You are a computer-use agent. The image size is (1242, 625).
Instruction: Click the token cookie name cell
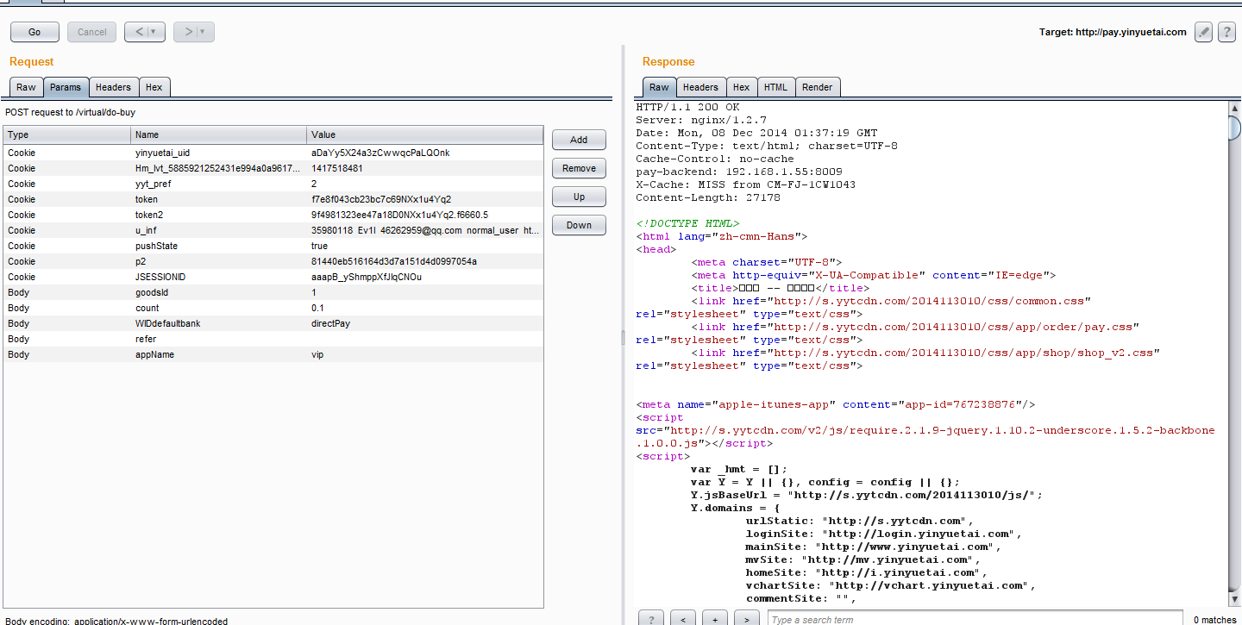coord(220,199)
